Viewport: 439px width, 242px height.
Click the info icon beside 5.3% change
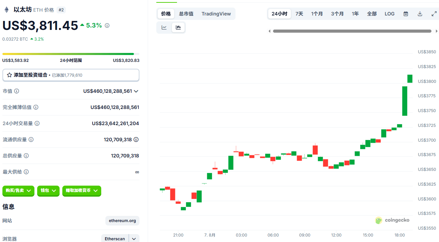click(x=107, y=25)
